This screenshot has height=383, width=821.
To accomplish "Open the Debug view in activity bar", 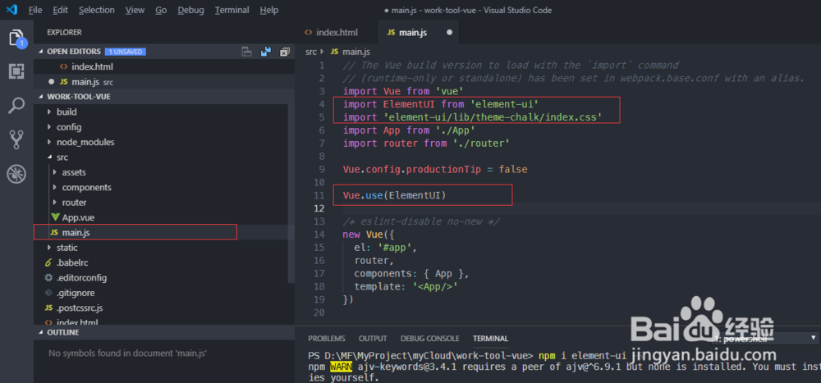I will 16,173.
